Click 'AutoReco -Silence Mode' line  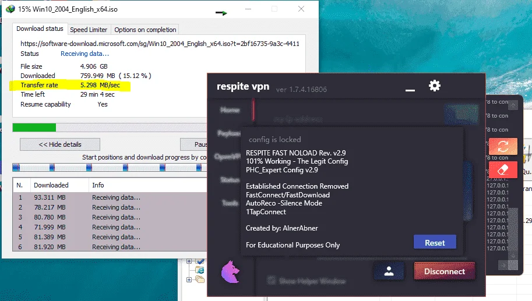(x=284, y=203)
